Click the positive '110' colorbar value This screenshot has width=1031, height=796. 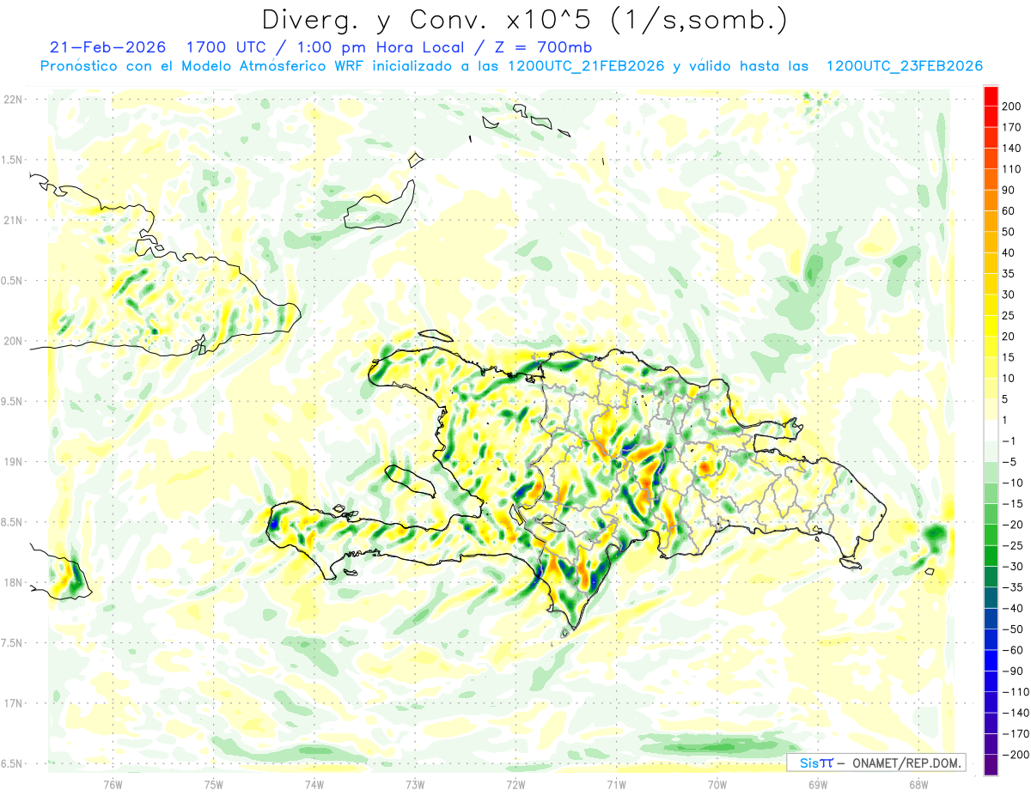tap(1011, 169)
